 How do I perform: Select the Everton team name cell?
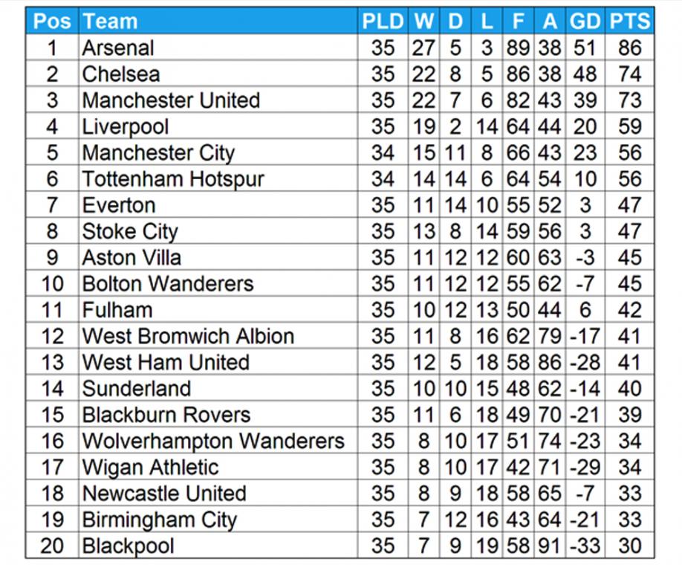pyautogui.click(x=218, y=204)
